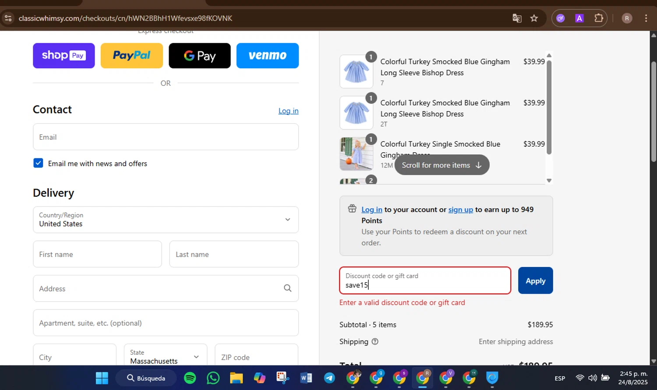The image size is (657, 390).
Task: Click the Shipping help question-mark icon
Action: (x=375, y=342)
